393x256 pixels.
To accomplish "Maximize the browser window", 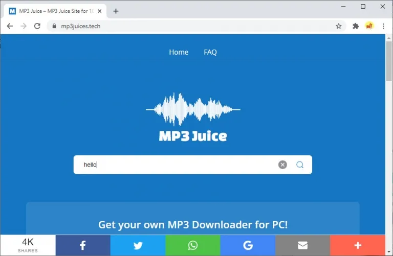I will [363, 7].
